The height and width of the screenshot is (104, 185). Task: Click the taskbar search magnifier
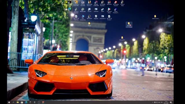coord(13,102)
